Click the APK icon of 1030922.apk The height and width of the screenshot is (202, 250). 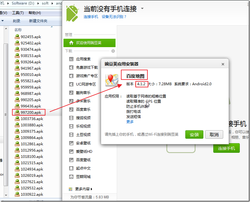(x=17, y=194)
